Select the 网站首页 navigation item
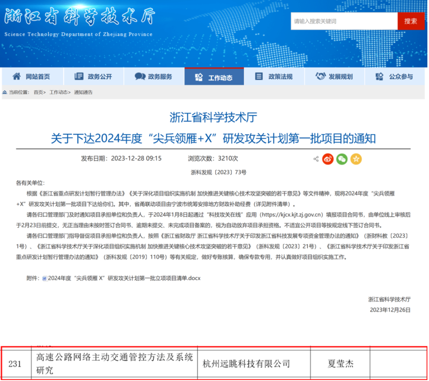 (33, 76)
